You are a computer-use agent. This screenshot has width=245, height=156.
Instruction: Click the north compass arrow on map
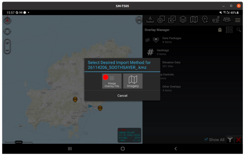[7, 20]
